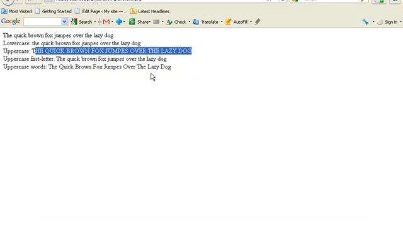Open the Share dropdown arrow
Image resolution: width=403 pixels, height=226 pixels.
(x=150, y=22)
